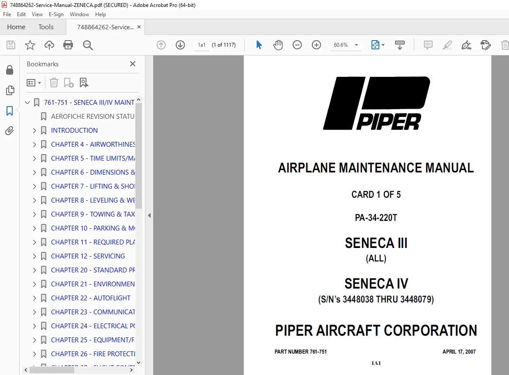
Task: Collapse the 761-751 SENECA III/IV root bookmark
Action: [28, 103]
